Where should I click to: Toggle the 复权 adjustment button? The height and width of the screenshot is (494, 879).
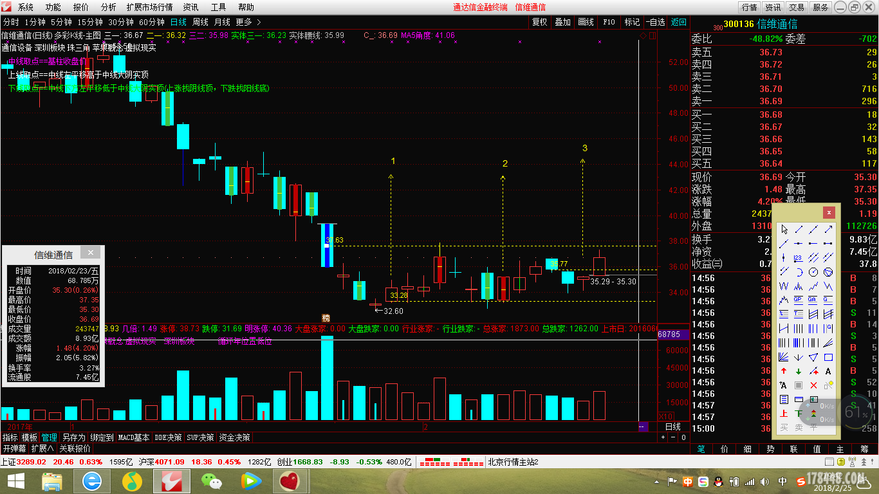click(539, 22)
